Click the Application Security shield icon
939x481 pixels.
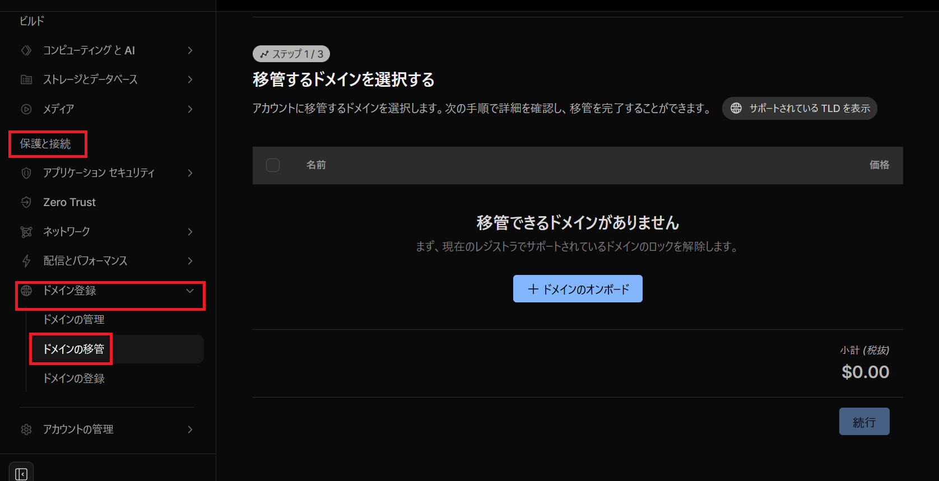pyautogui.click(x=26, y=173)
